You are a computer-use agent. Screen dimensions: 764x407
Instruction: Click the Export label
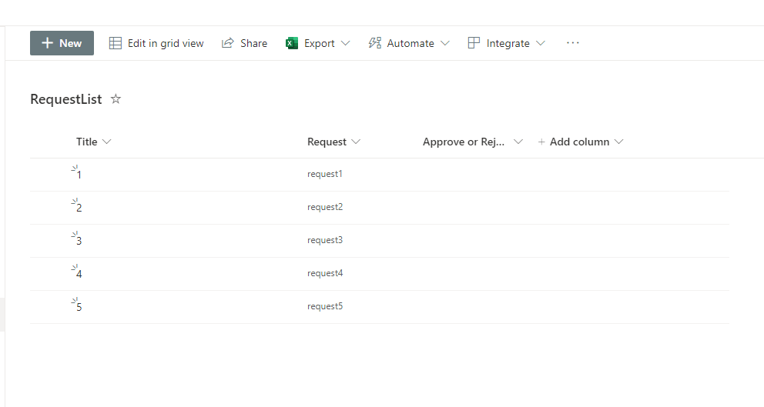[x=319, y=43]
